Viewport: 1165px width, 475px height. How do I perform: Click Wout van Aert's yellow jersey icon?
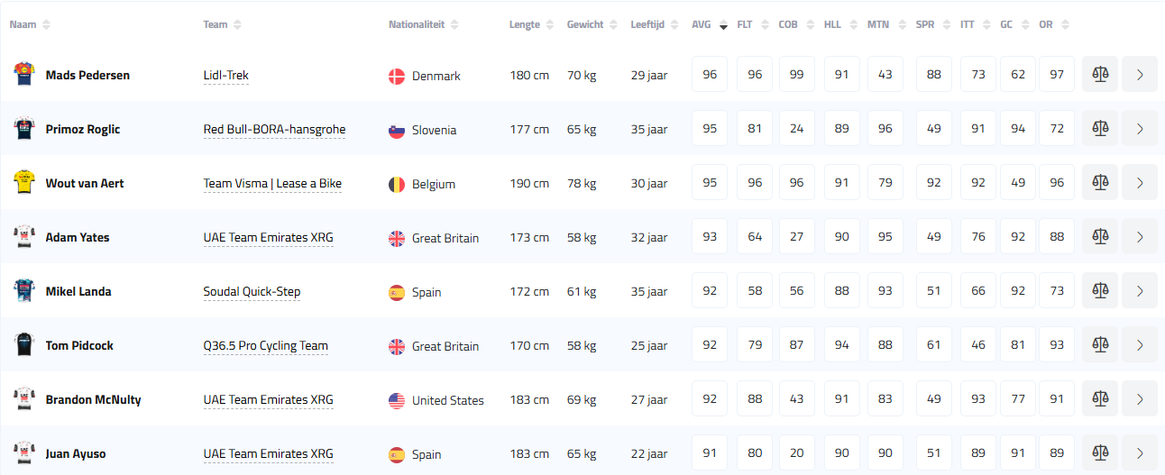[23, 183]
